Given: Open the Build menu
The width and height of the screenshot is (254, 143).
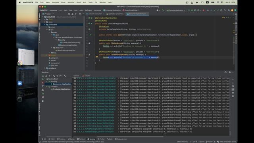Looking at the screenshot, I should point(79,2).
